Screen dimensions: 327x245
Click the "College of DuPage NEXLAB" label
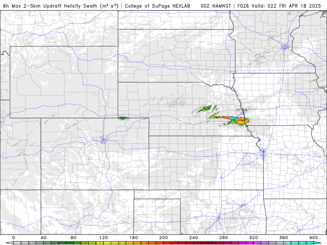click(157, 6)
